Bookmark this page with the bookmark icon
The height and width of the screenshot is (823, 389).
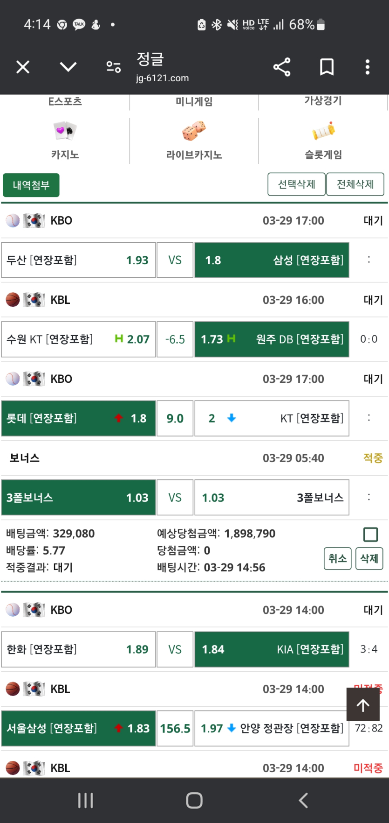327,67
